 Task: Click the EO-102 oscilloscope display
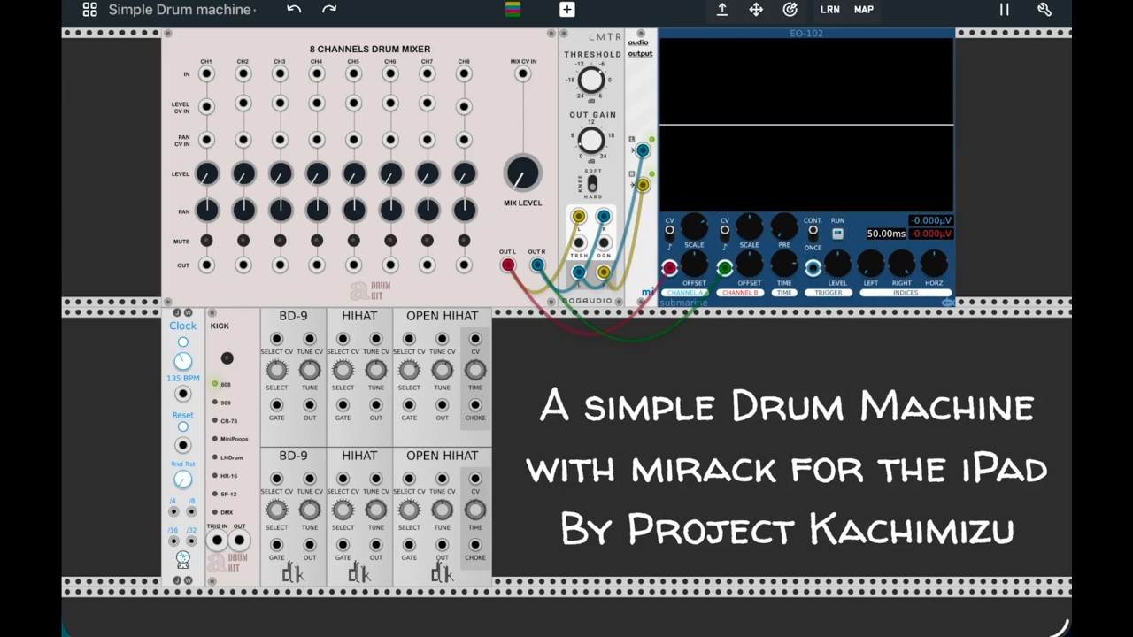pyautogui.click(x=806, y=125)
